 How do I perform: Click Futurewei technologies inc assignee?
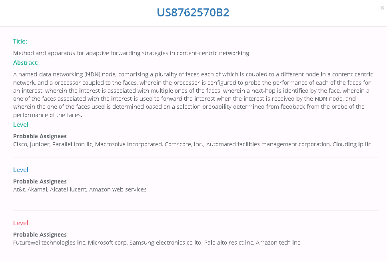[49, 243]
